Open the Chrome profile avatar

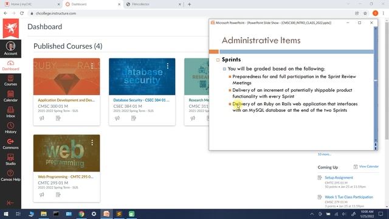pyautogui.click(x=375, y=13)
